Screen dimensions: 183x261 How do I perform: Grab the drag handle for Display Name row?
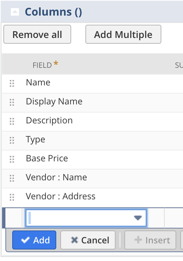click(x=12, y=102)
